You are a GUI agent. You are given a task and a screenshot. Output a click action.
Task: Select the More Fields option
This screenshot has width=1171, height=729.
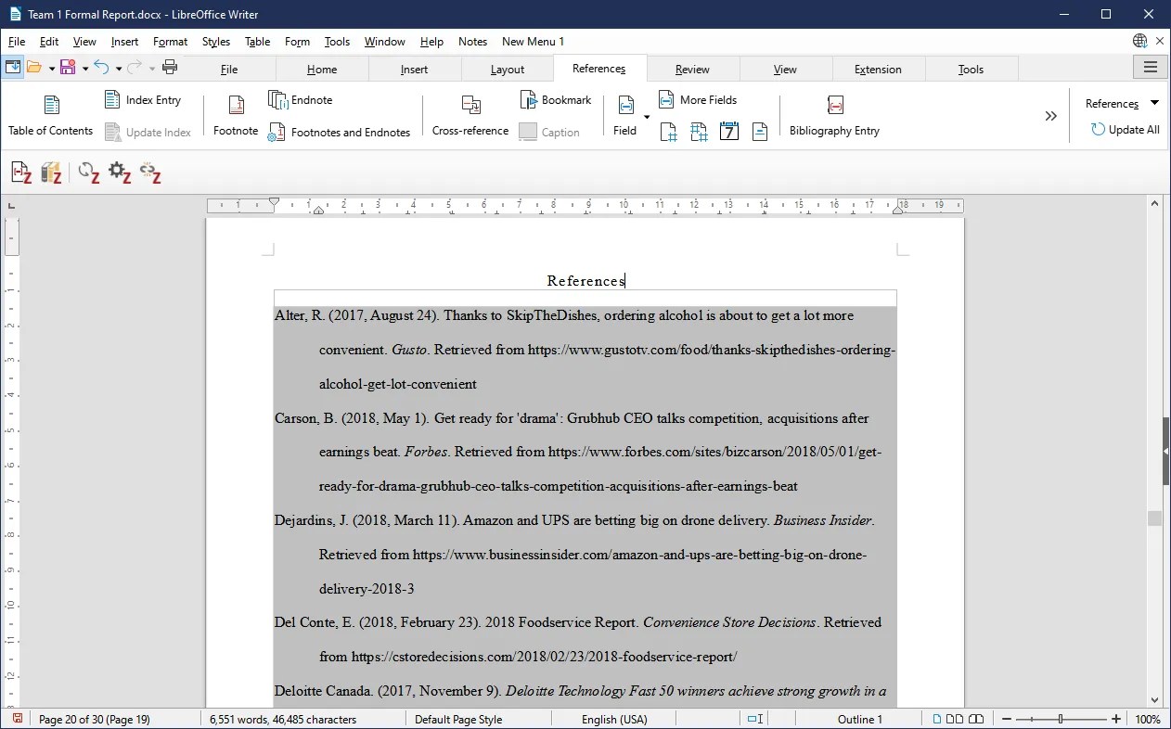tap(698, 99)
